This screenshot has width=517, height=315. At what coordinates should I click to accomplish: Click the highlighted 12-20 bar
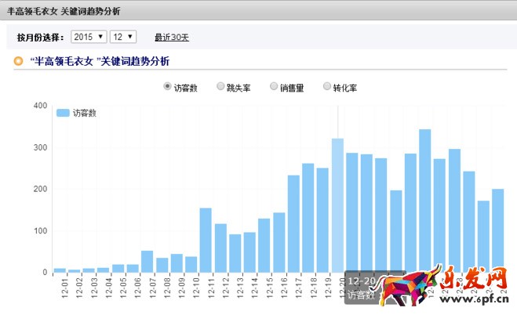click(337, 205)
